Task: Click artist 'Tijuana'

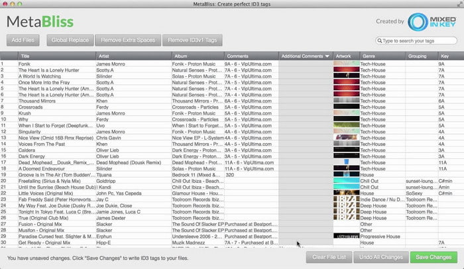Action: [104, 175]
